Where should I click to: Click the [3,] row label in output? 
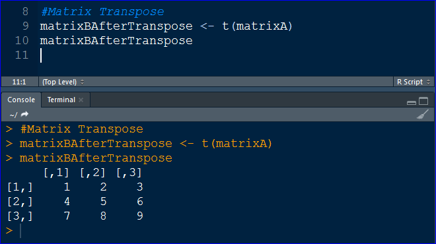click(20, 216)
